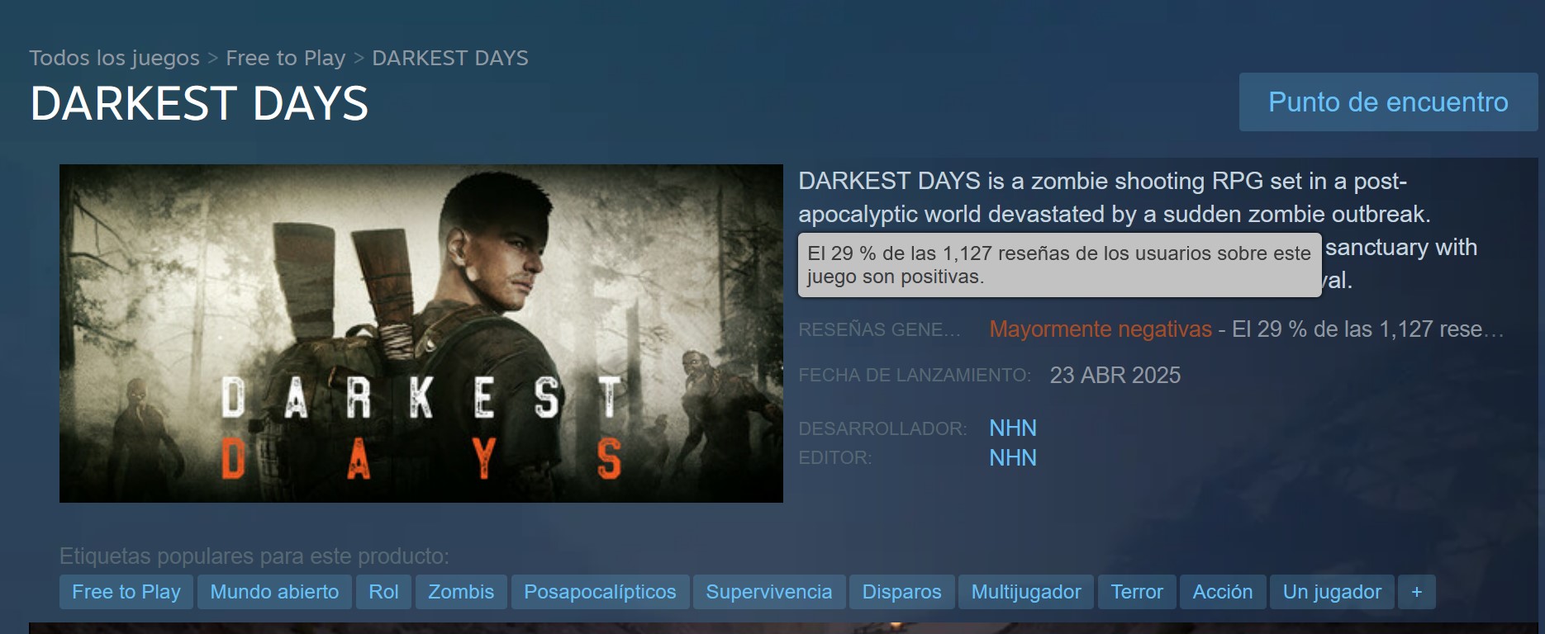Open Free to Play breadcrumb link
The height and width of the screenshot is (634, 1545).
point(286,58)
